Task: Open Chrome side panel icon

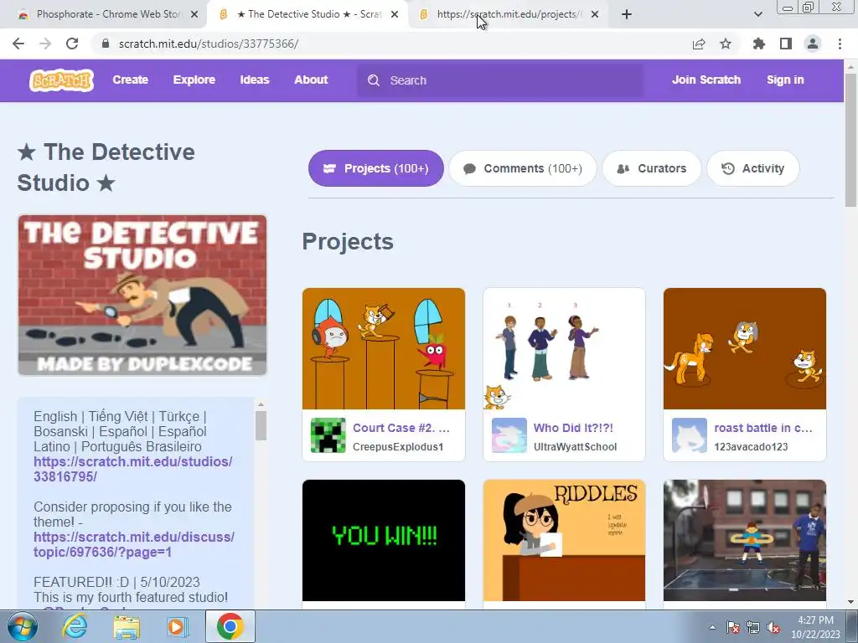Action: click(786, 44)
